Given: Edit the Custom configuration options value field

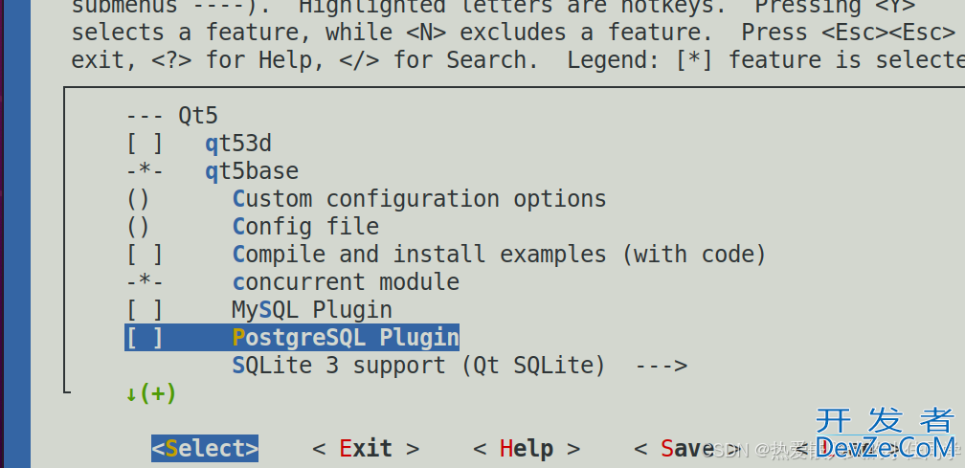Looking at the screenshot, I should click(x=138, y=199).
